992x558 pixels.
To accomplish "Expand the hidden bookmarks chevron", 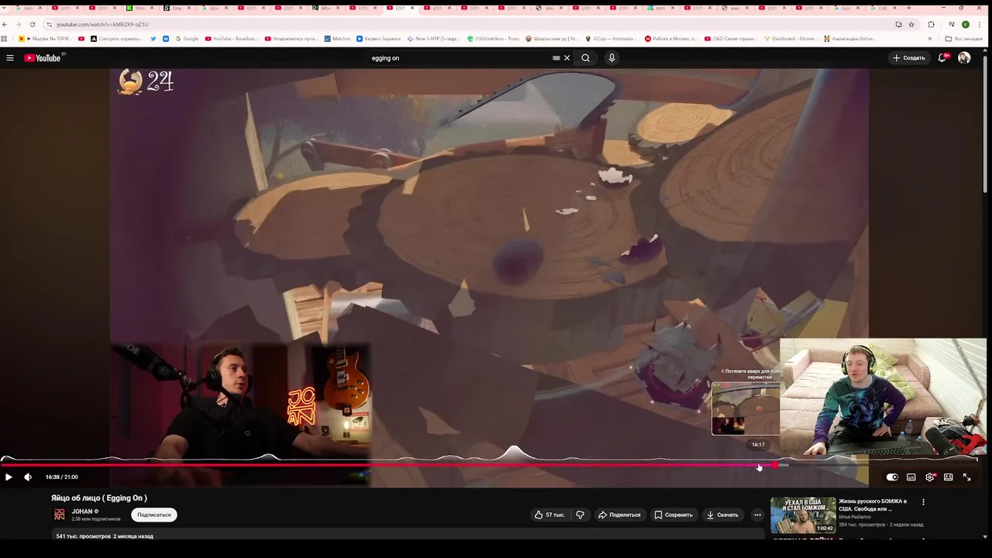I will 930,39.
